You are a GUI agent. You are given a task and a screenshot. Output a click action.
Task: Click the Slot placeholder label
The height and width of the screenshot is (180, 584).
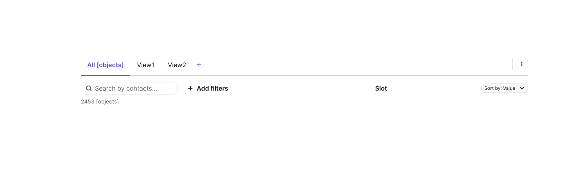(x=381, y=88)
